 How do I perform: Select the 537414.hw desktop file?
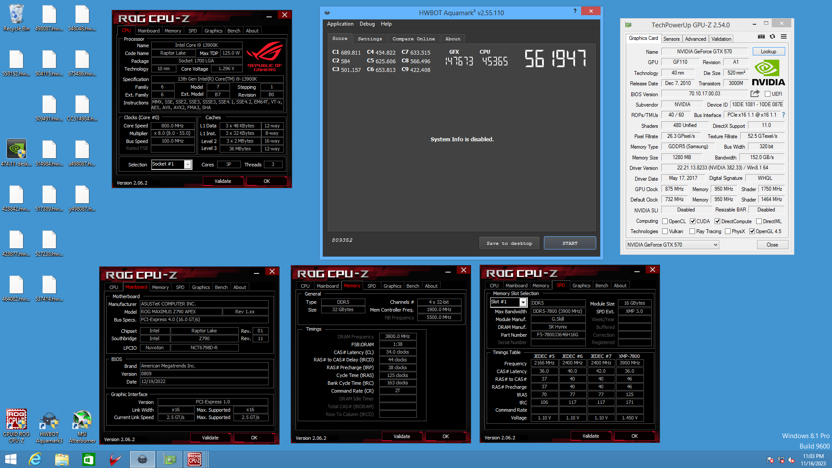49,289
